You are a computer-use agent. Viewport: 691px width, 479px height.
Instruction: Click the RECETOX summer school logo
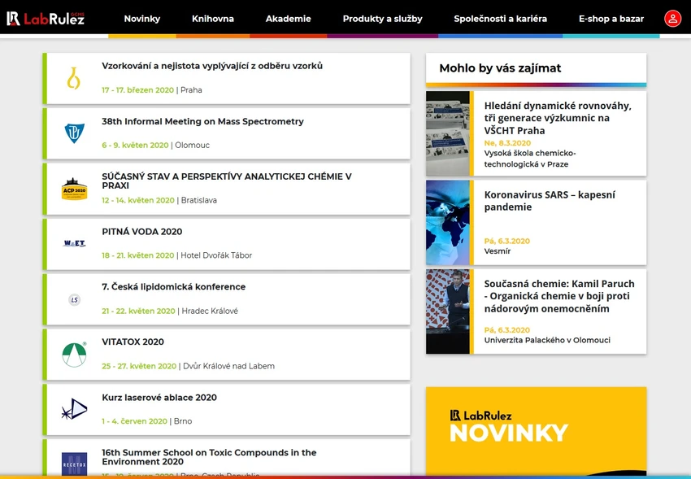pyautogui.click(x=74, y=463)
